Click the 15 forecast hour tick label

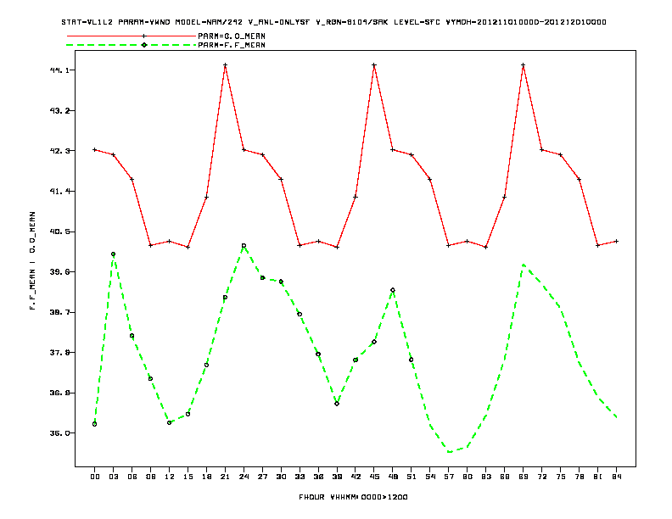point(188,477)
